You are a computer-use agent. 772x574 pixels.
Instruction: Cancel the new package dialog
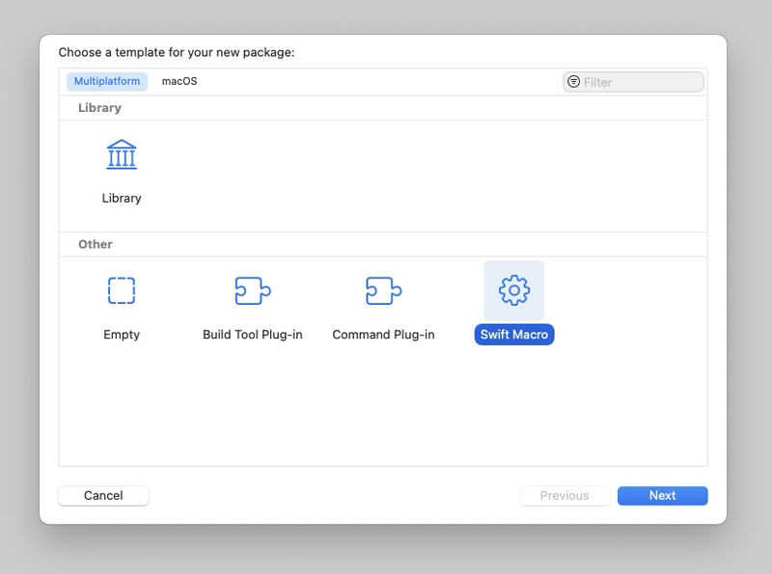[x=103, y=495]
